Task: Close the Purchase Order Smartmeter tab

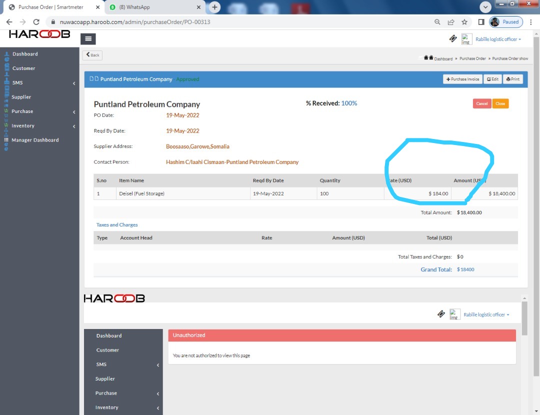Action: pyautogui.click(x=98, y=7)
